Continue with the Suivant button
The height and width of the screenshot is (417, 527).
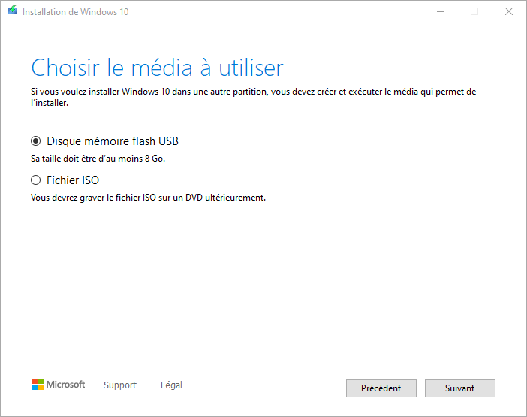pos(459,388)
